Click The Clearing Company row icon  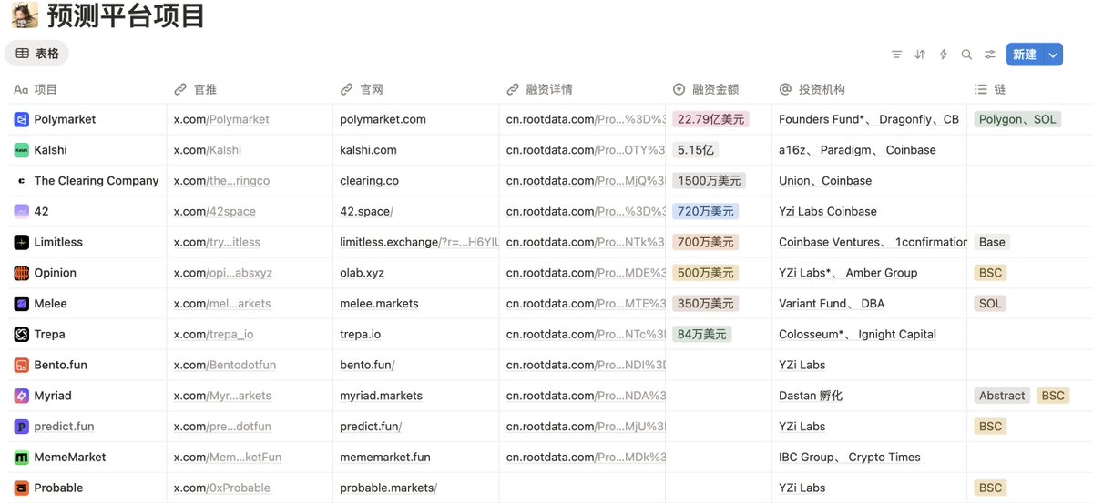coord(21,181)
